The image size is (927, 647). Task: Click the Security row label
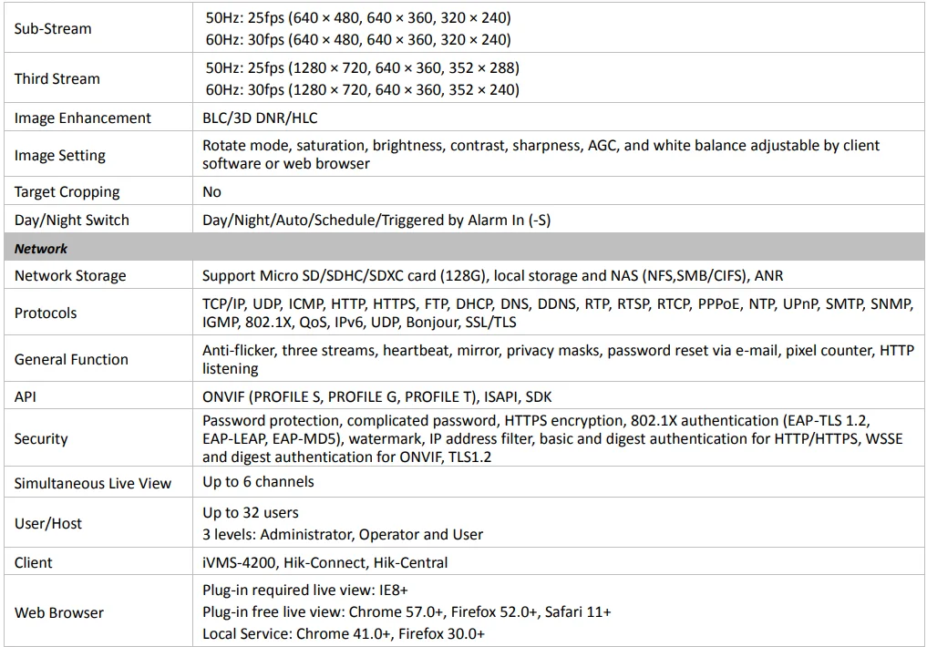(41, 438)
